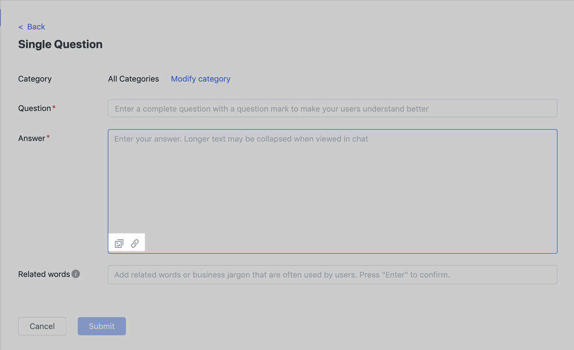The height and width of the screenshot is (350, 574).
Task: Click the insert image icon in Answer box
Action: (119, 244)
